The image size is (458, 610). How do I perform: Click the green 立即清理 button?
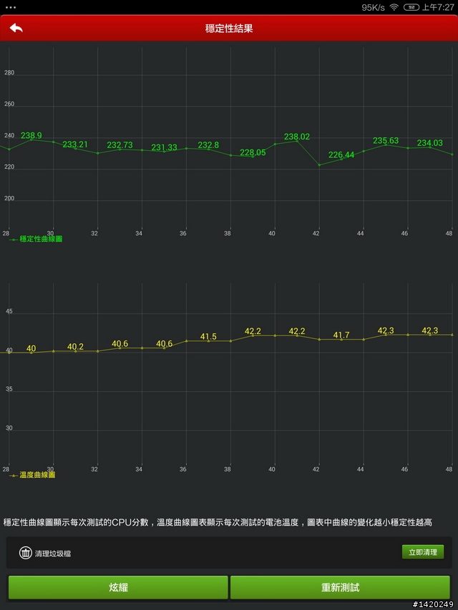click(x=422, y=552)
